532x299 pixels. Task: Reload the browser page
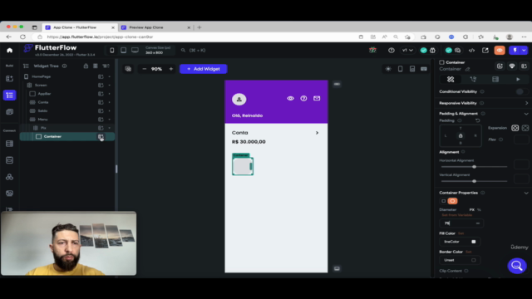[x=22, y=37]
